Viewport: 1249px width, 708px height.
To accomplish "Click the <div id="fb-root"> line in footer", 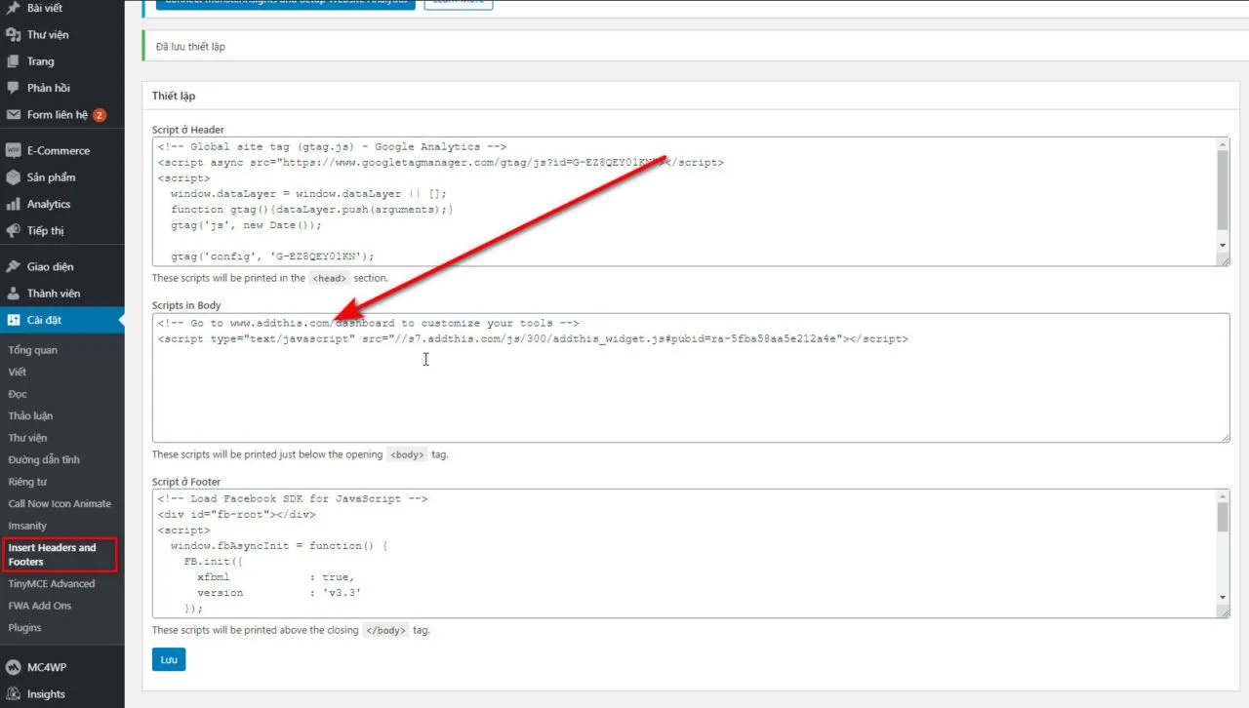I will pos(236,514).
